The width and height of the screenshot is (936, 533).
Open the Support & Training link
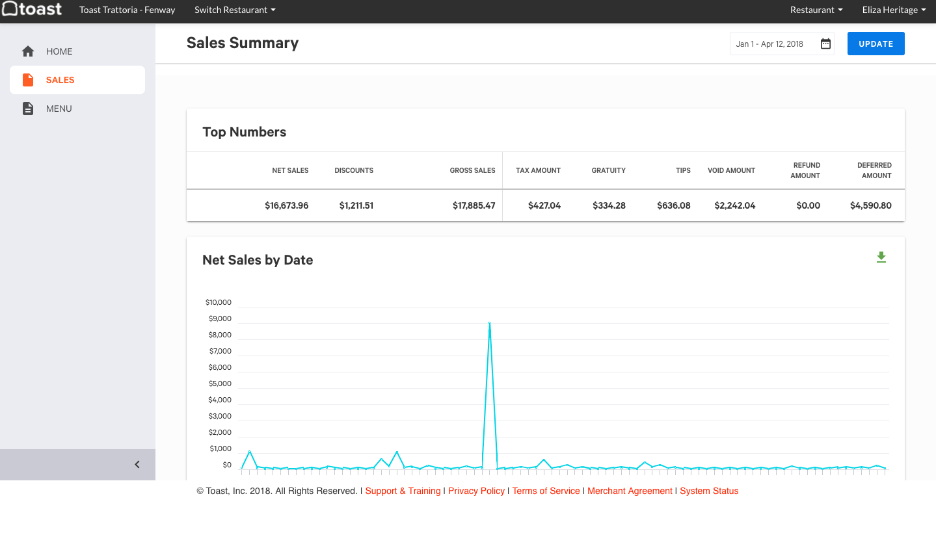click(x=403, y=491)
